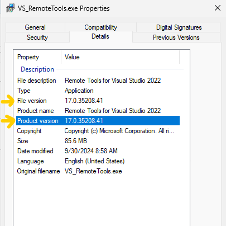The image size is (226, 226).
Task: Select the Original filename row
Action: click(98, 171)
